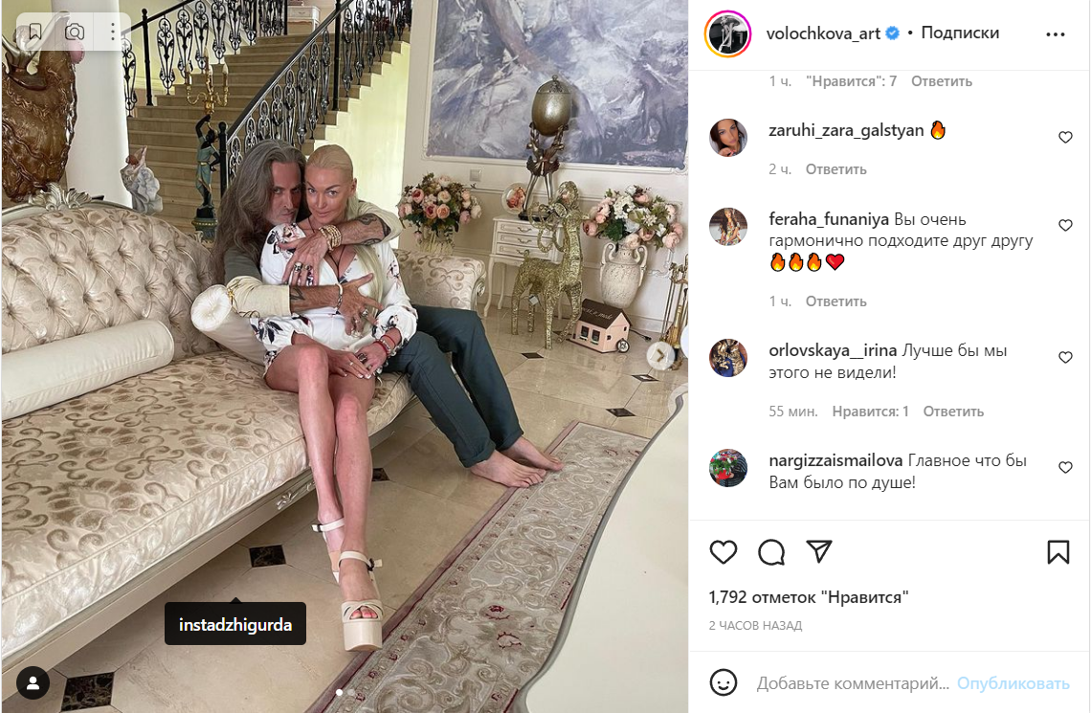Viewport: 1091px width, 713px height.
Task: Open more options with three-dot icon in header
Action: [1055, 34]
